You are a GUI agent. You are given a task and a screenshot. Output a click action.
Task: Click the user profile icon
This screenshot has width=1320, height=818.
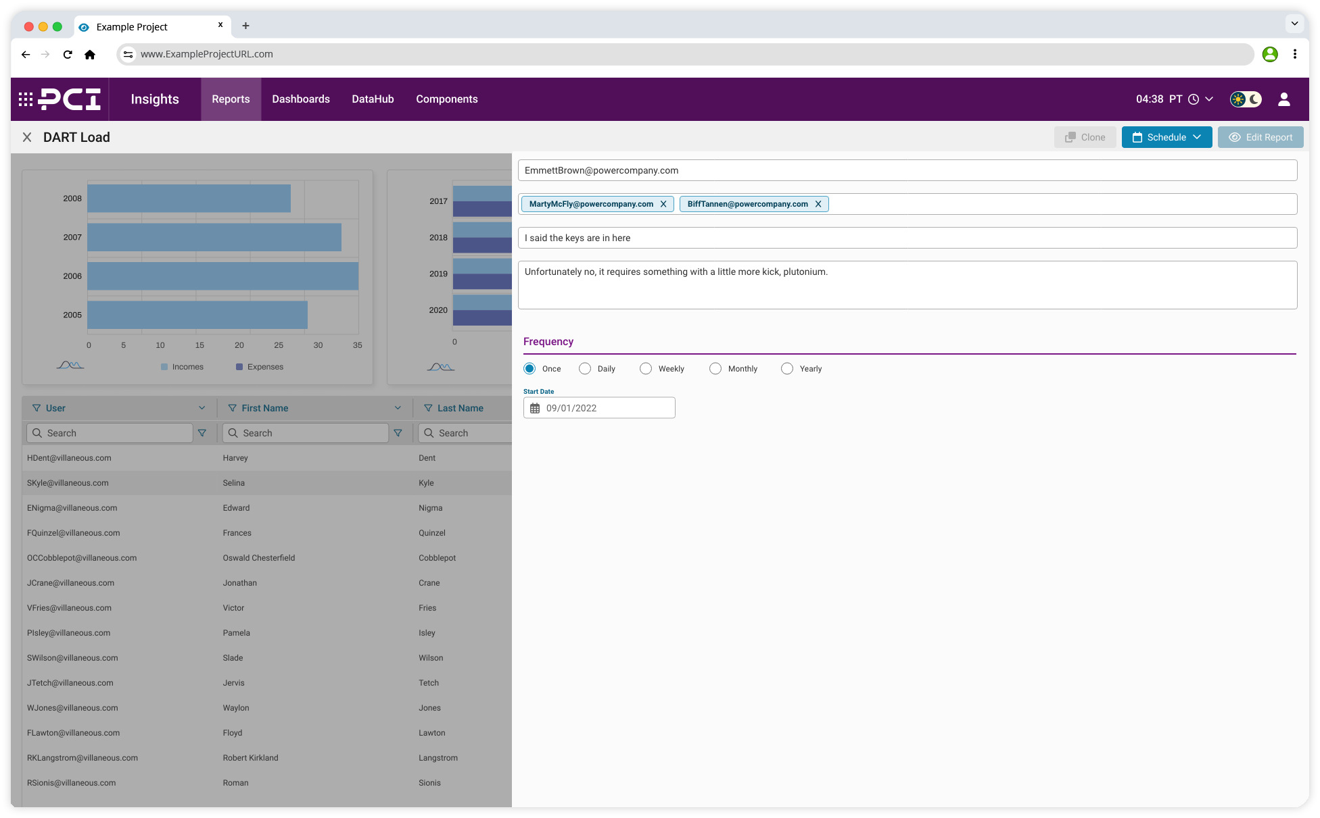(1283, 99)
